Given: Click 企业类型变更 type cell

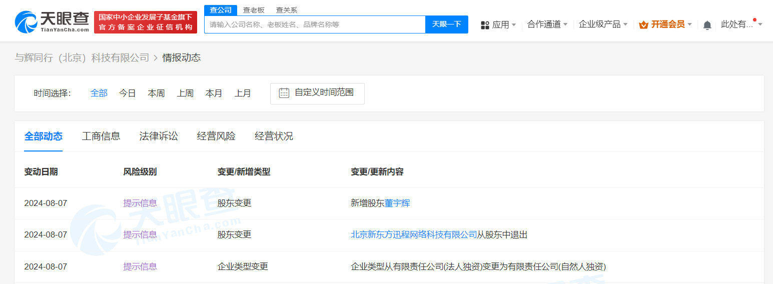Looking at the screenshot, I should (243, 267).
